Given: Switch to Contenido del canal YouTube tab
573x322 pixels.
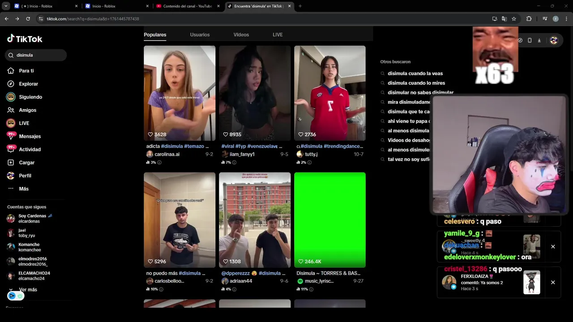Looking at the screenshot, I should (187, 6).
